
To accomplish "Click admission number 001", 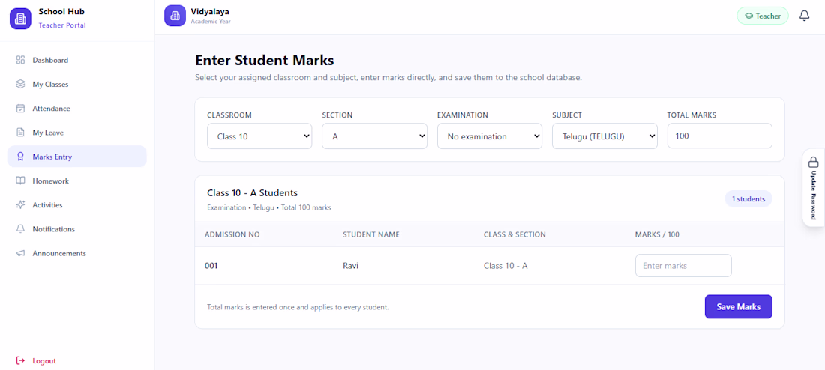I will 211,266.
